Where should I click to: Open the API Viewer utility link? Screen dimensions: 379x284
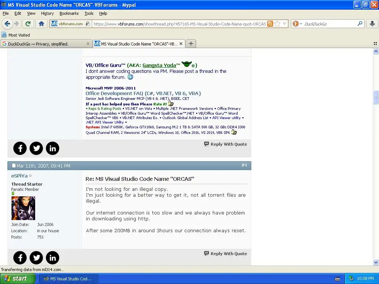(x=226, y=118)
